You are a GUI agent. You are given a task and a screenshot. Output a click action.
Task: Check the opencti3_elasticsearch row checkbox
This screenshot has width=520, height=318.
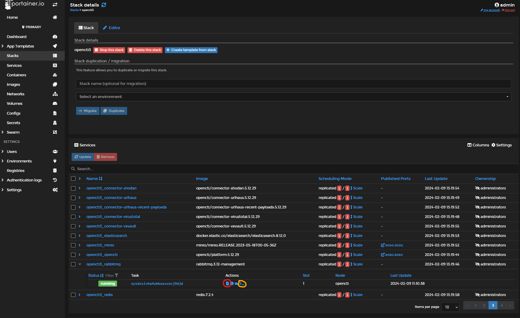click(x=73, y=236)
